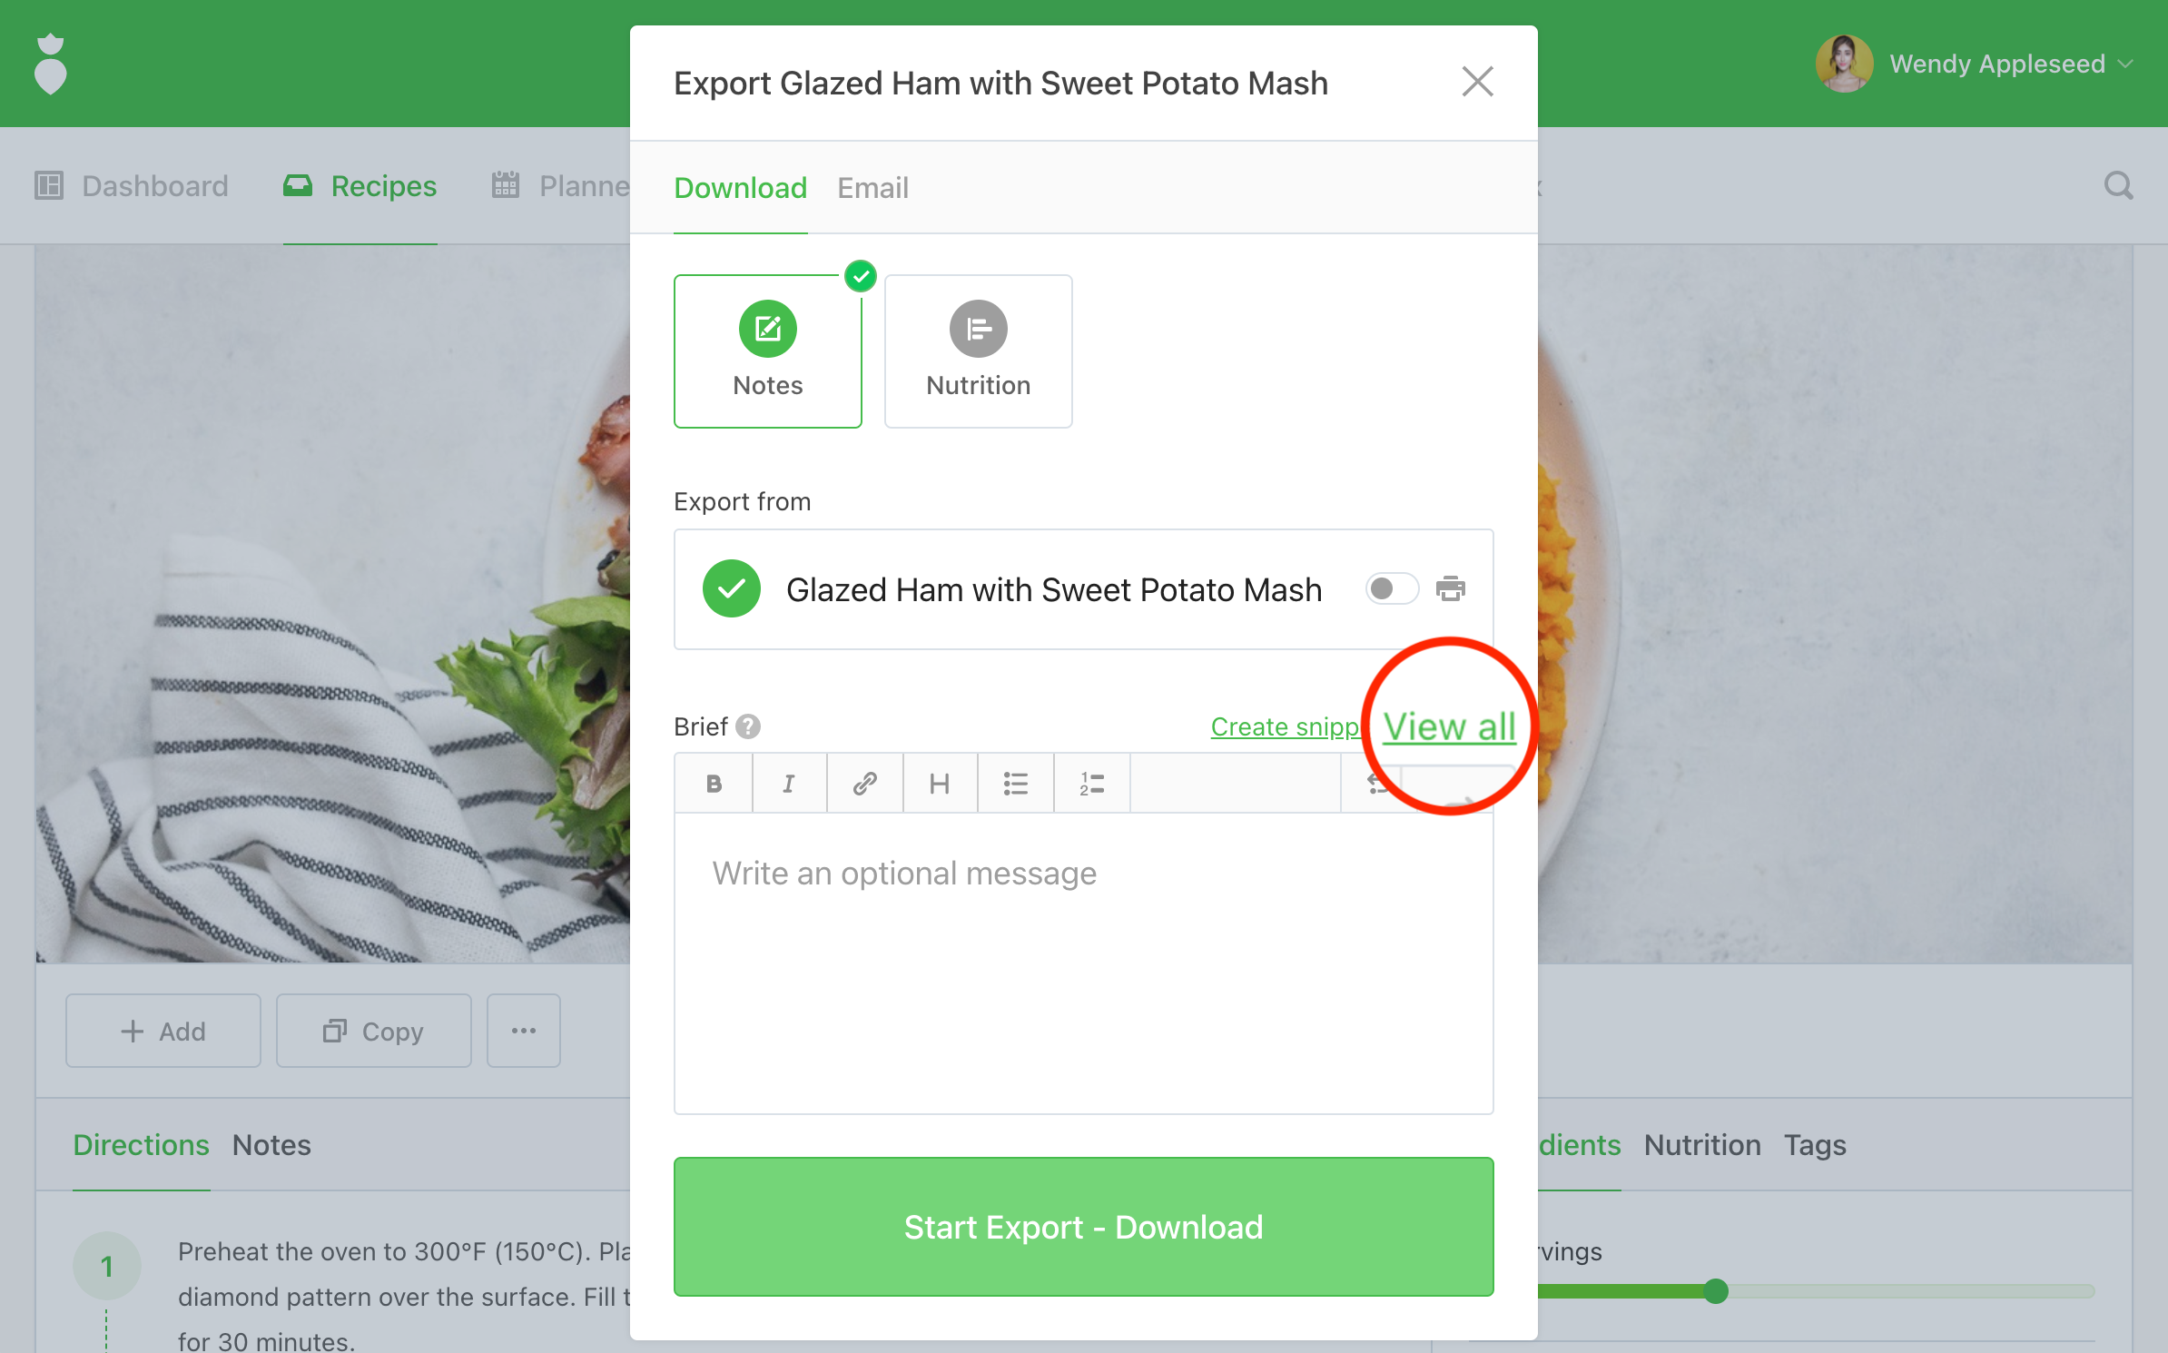Click the print icon next to recipe
The image size is (2168, 1353).
click(1450, 589)
